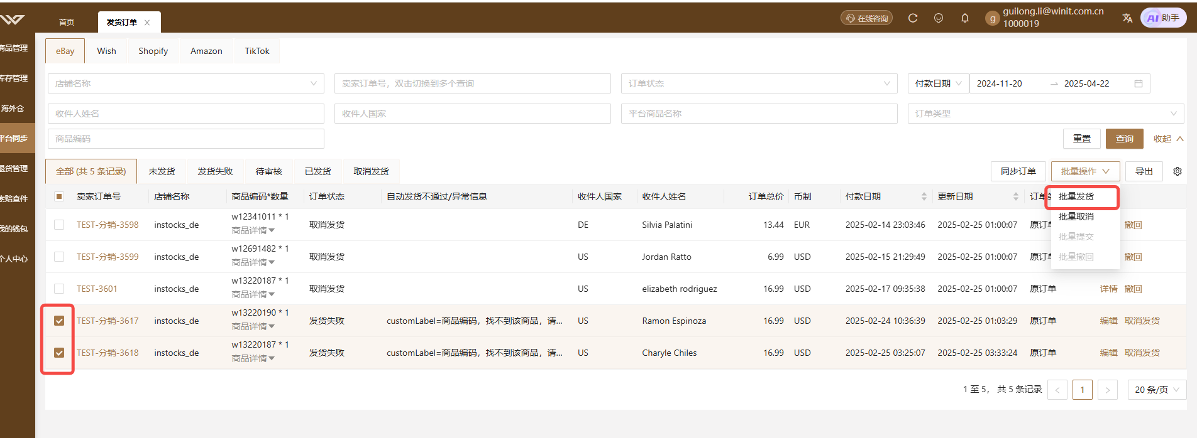
Task: Click the calendar icon in the date range
Action: click(x=1139, y=83)
